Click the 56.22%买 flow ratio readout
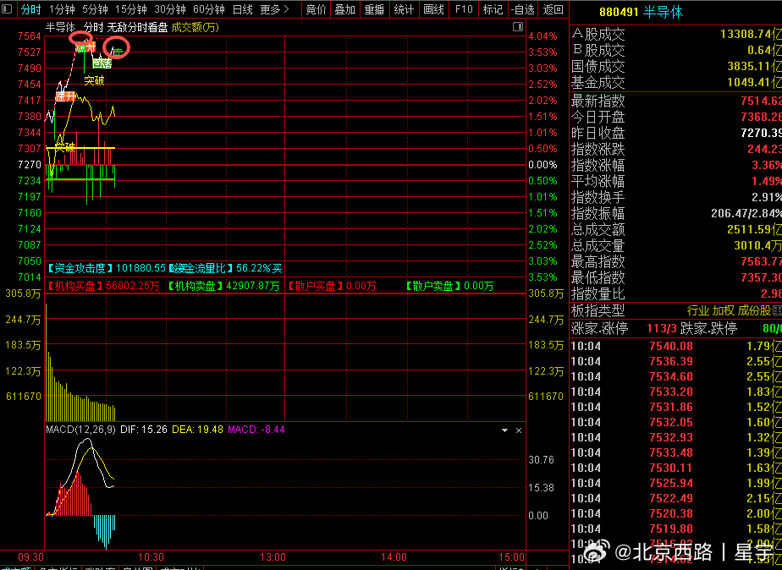 pos(259,269)
